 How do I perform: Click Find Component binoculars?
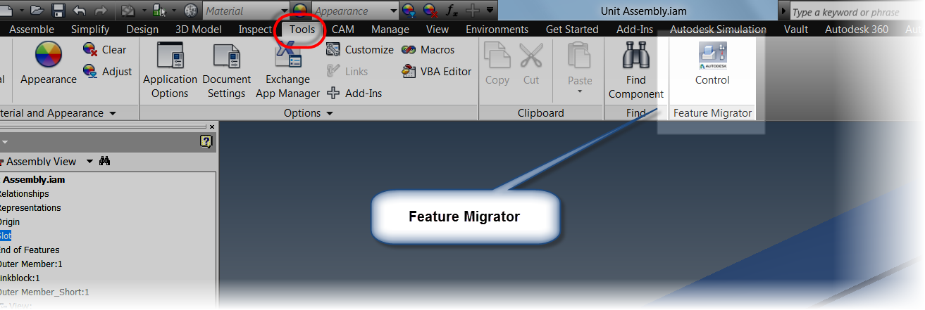click(x=636, y=70)
